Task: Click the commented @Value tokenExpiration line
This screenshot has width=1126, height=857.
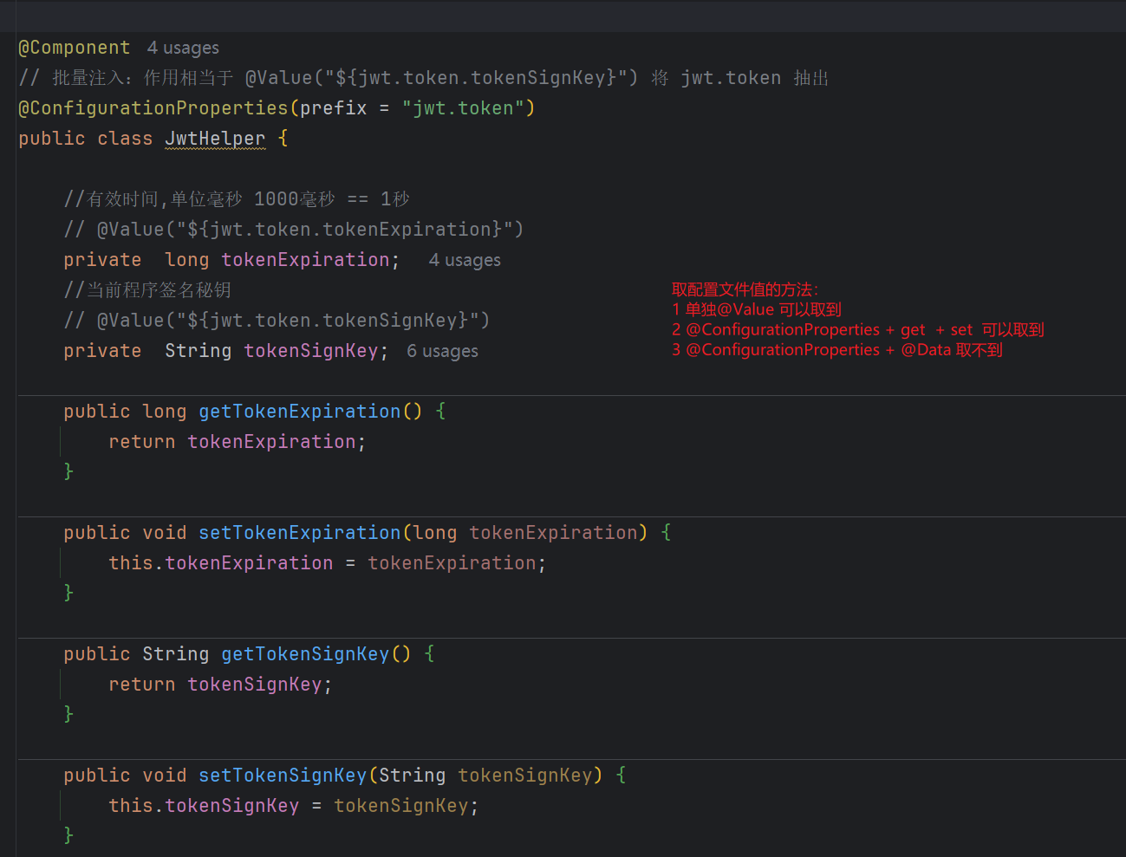Action: (x=294, y=230)
